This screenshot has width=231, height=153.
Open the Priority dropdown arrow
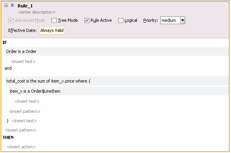(183, 20)
